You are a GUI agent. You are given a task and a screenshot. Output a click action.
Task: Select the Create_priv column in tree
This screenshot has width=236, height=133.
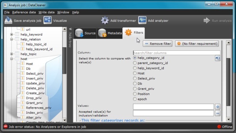tap(35, 93)
